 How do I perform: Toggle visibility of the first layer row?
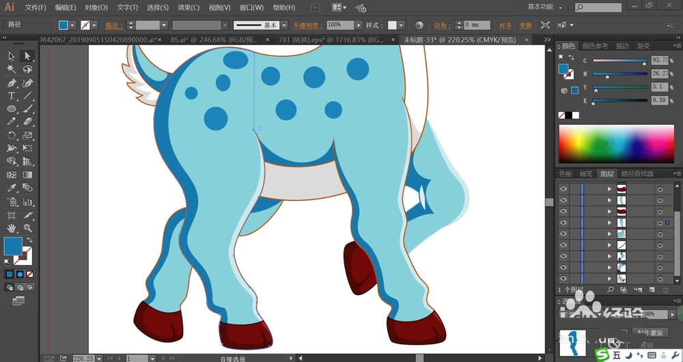[x=563, y=189]
